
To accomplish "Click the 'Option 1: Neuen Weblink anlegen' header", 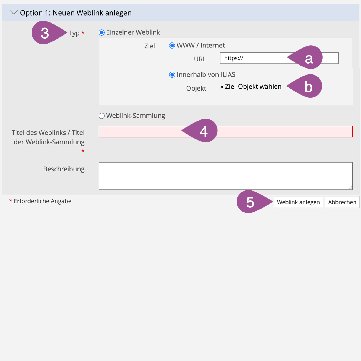I will (76, 13).
